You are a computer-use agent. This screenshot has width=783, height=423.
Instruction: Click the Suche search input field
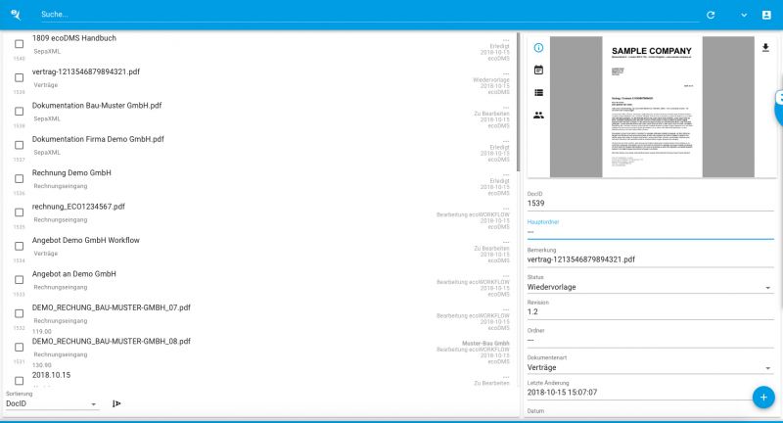tap(362, 16)
